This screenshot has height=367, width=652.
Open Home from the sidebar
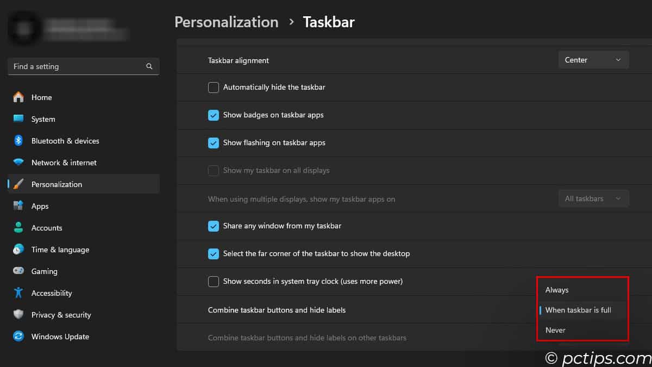coord(42,97)
